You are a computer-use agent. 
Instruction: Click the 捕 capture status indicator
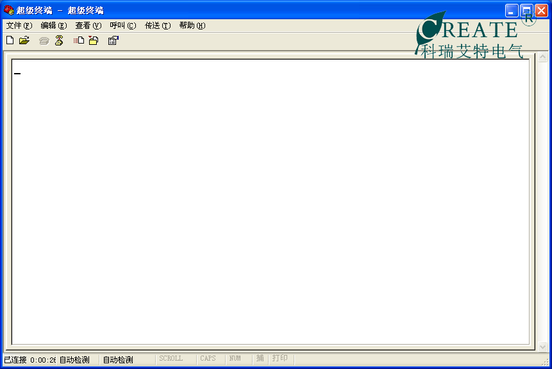260,358
